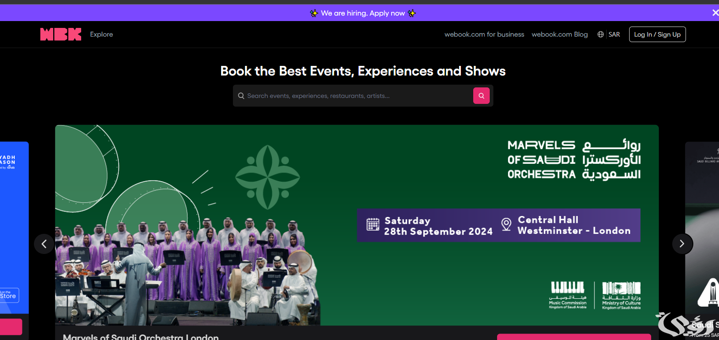Click the WBK logo
Screen dimensions: 719x340
point(61,34)
